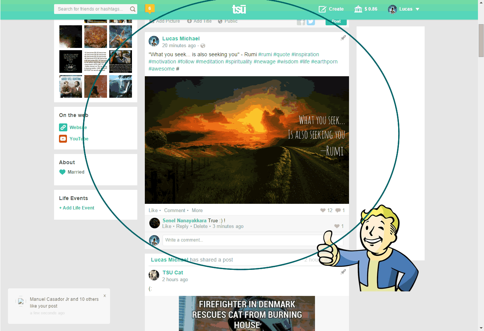Open the Good Will Hunting thumbnail

click(x=71, y=86)
